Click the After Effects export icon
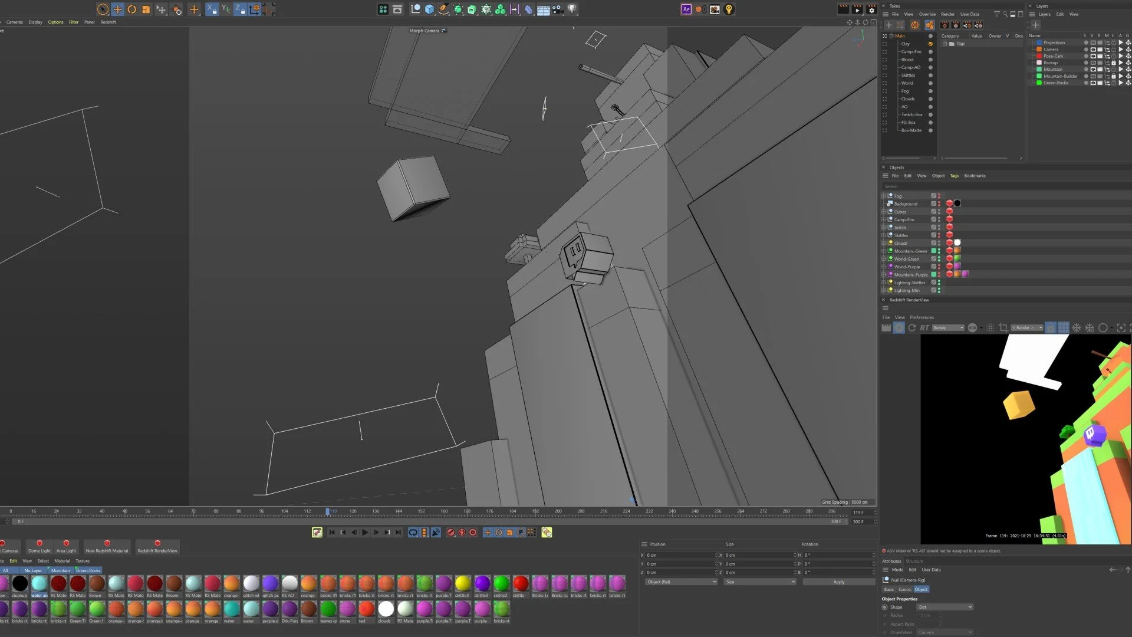1132x637 pixels. 686,9
